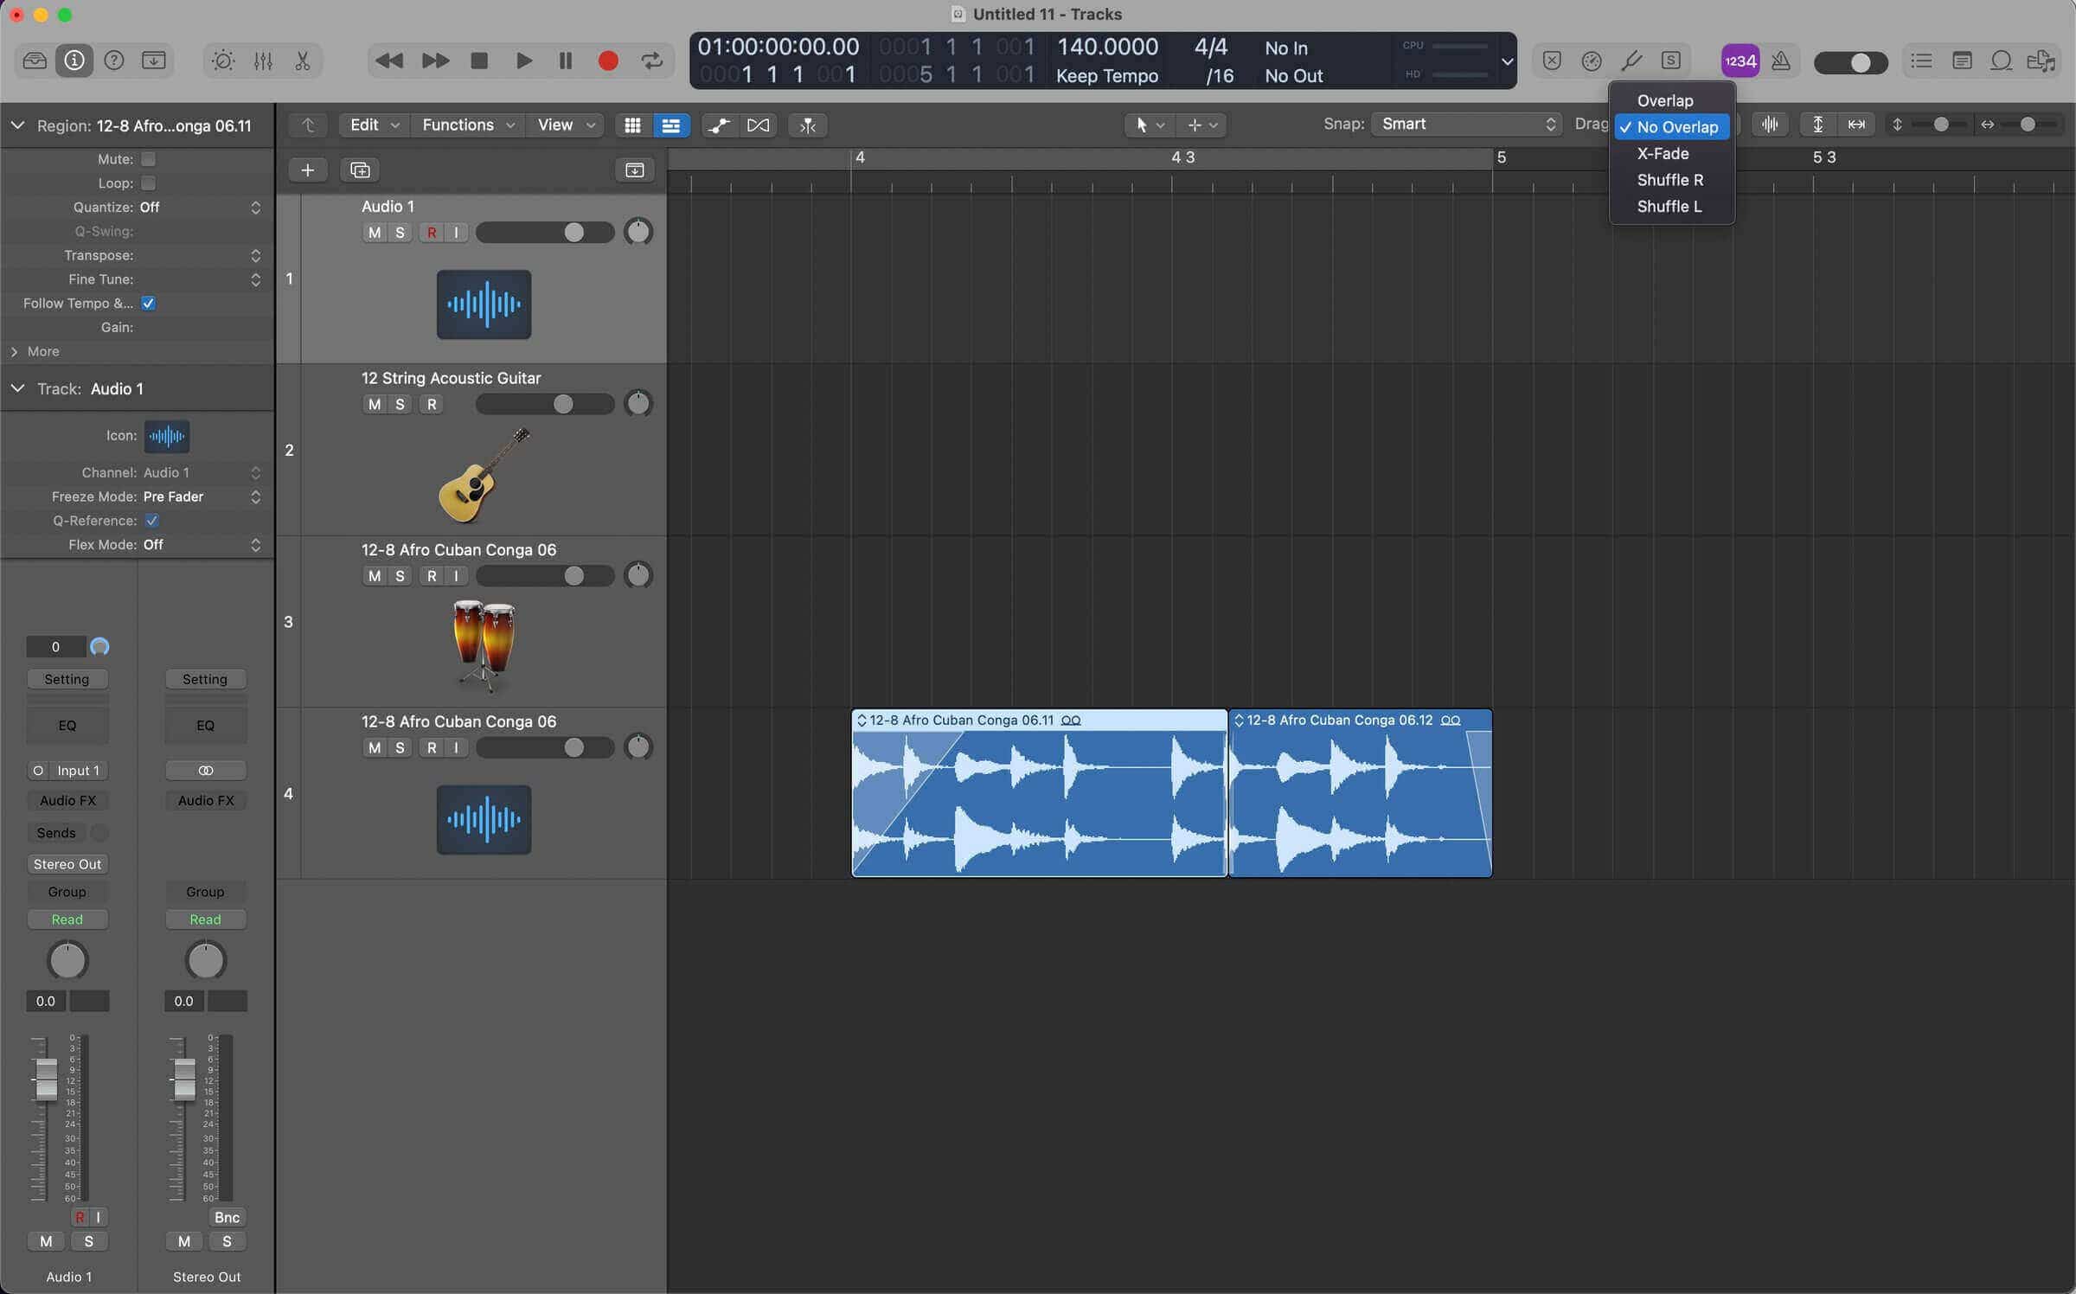Screen dimensions: 2076x1294
Task: Open the Tuner icon
Action: coord(1631,61)
